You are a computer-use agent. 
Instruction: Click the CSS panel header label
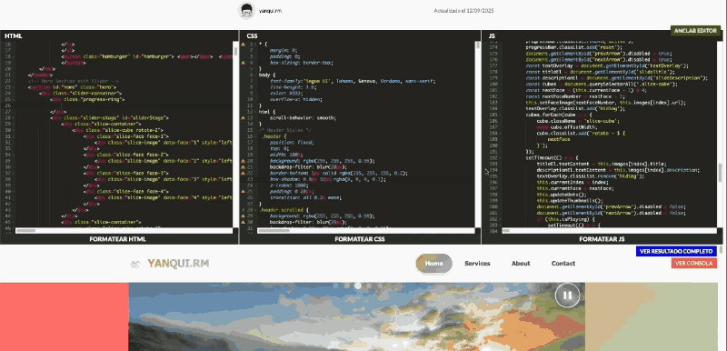(252, 35)
